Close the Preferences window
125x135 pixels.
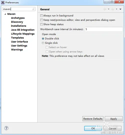click(119, 2)
